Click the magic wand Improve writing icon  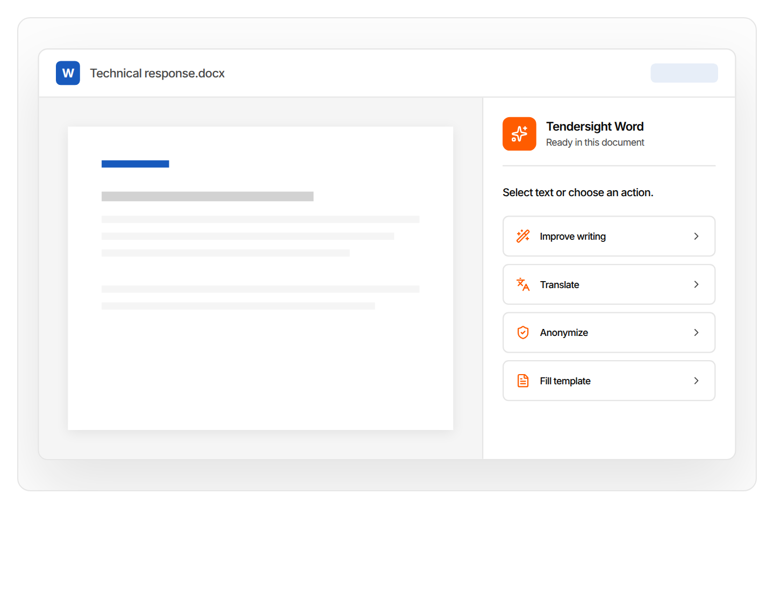pos(523,236)
